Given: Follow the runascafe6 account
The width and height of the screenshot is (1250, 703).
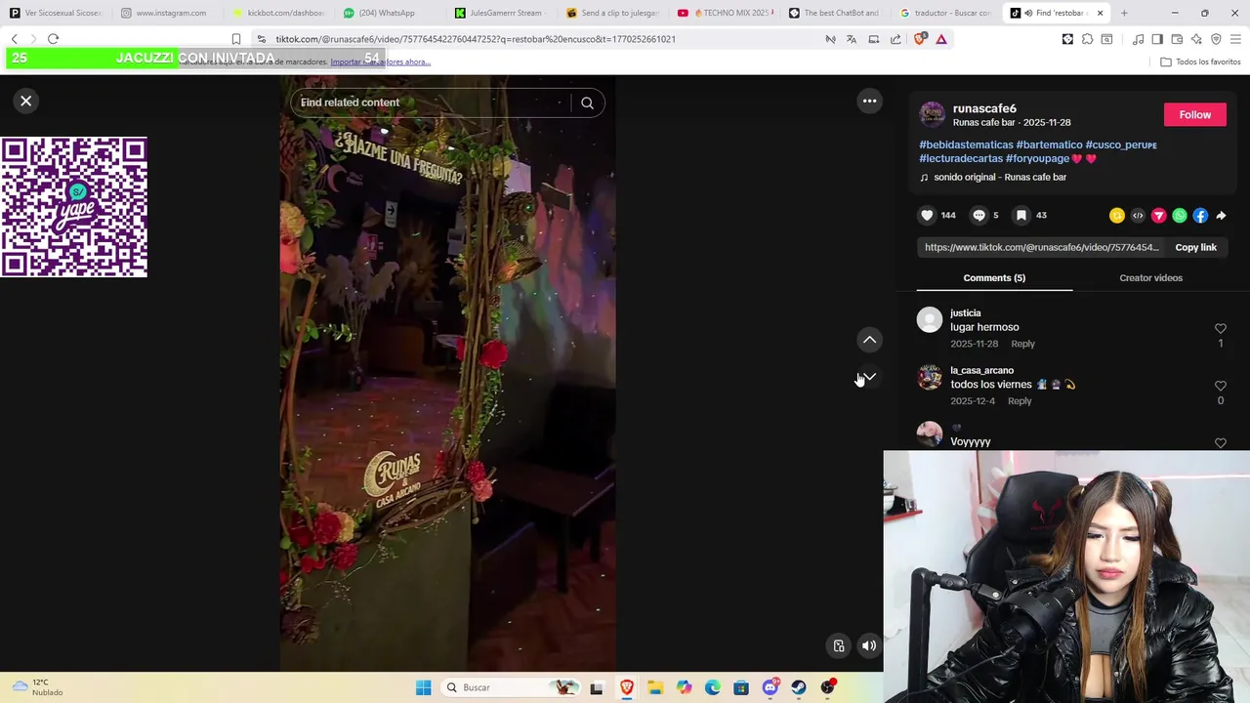Looking at the screenshot, I should (x=1194, y=115).
